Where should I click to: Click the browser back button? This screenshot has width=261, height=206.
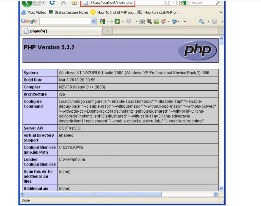[x=27, y=3]
